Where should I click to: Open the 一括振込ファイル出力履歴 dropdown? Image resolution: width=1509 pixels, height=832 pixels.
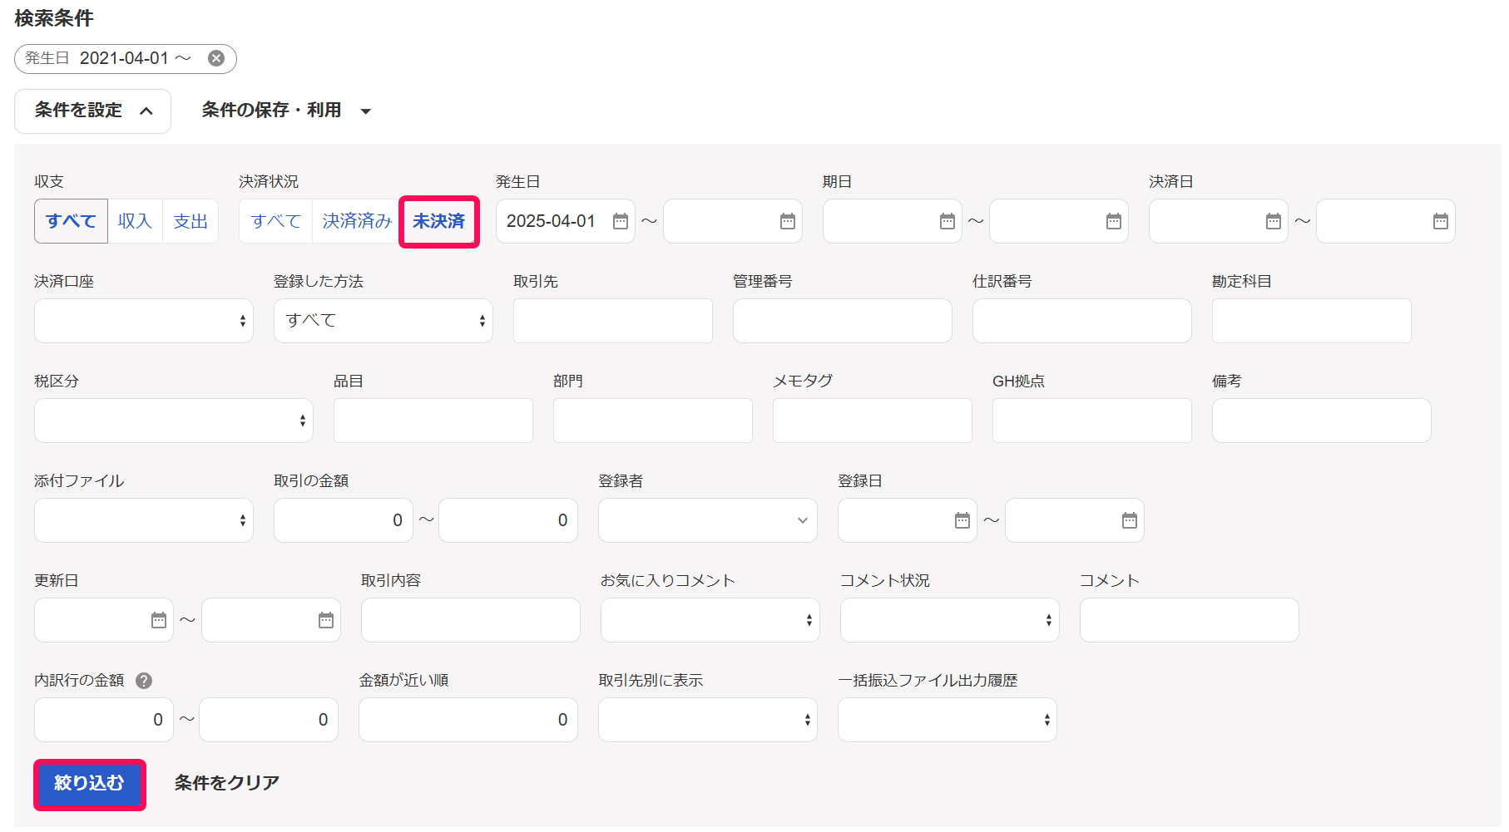947,720
